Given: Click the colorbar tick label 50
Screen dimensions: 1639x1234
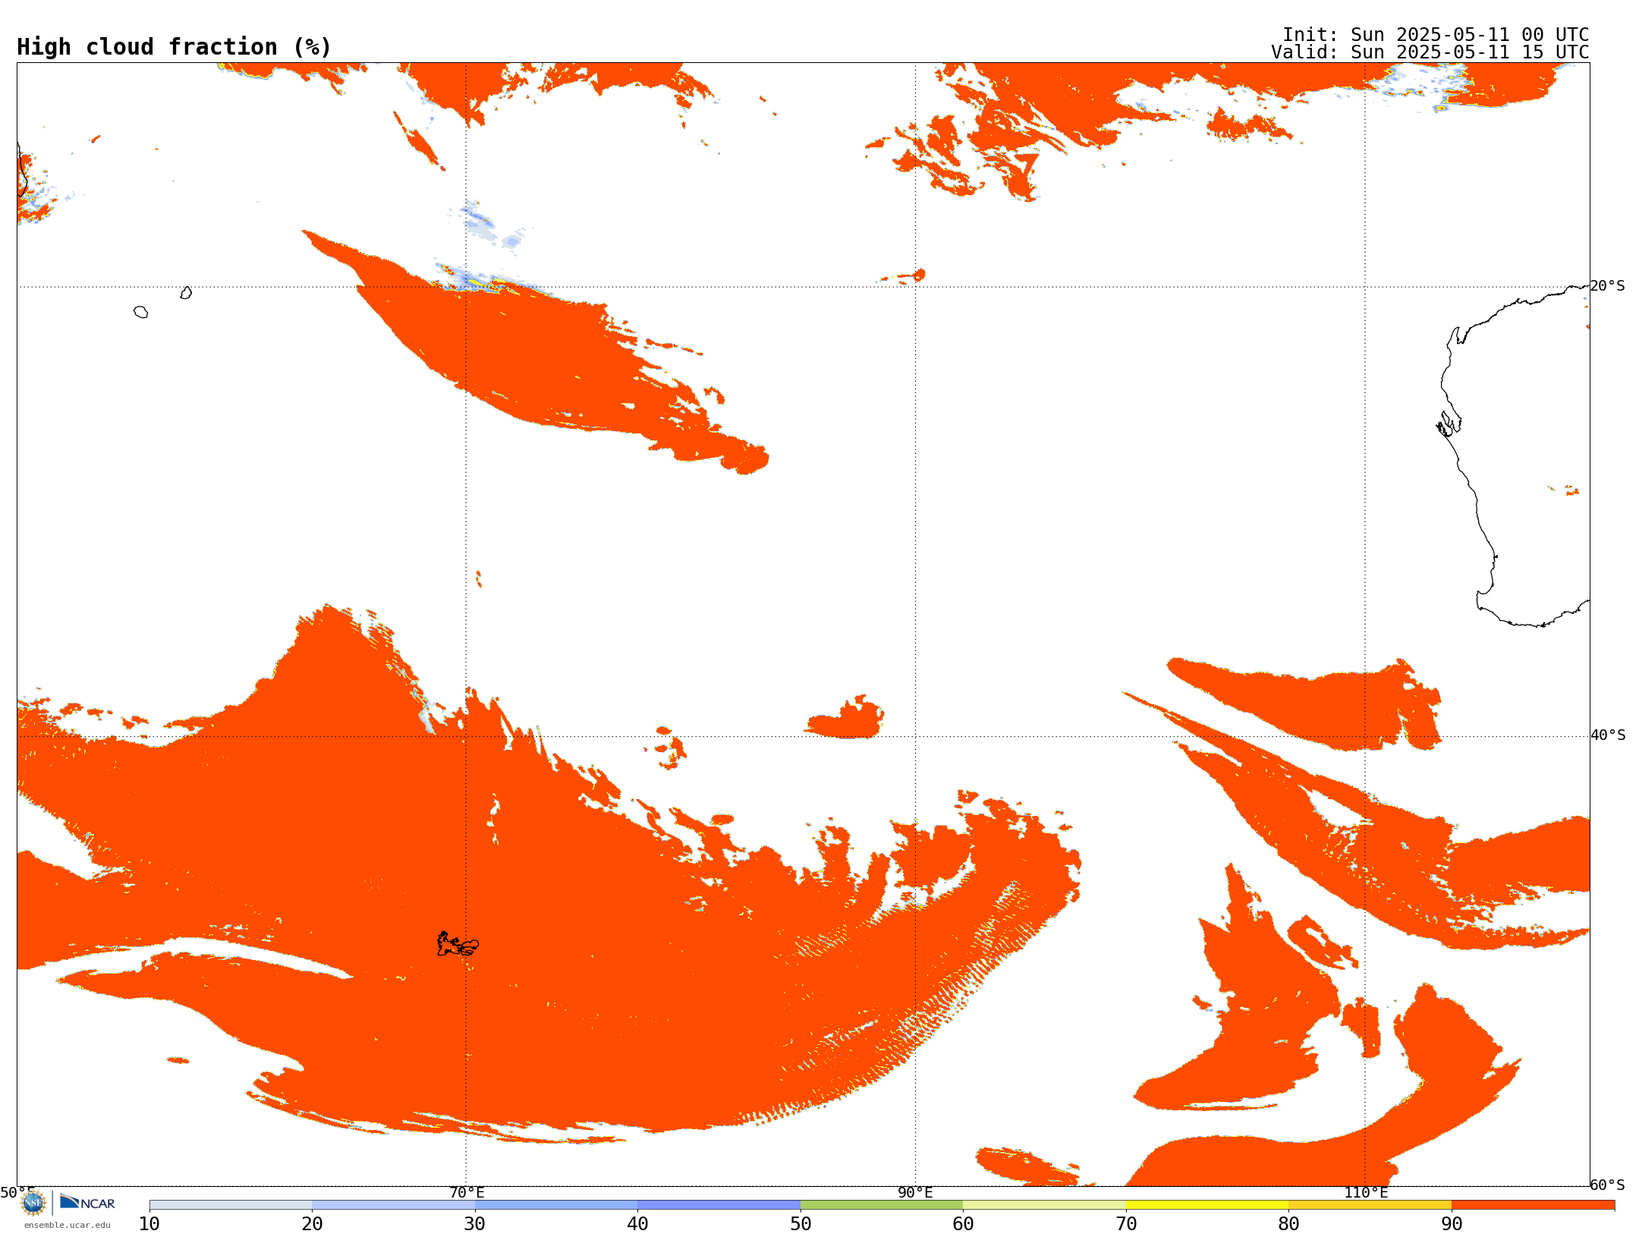Looking at the screenshot, I should 801,1224.
